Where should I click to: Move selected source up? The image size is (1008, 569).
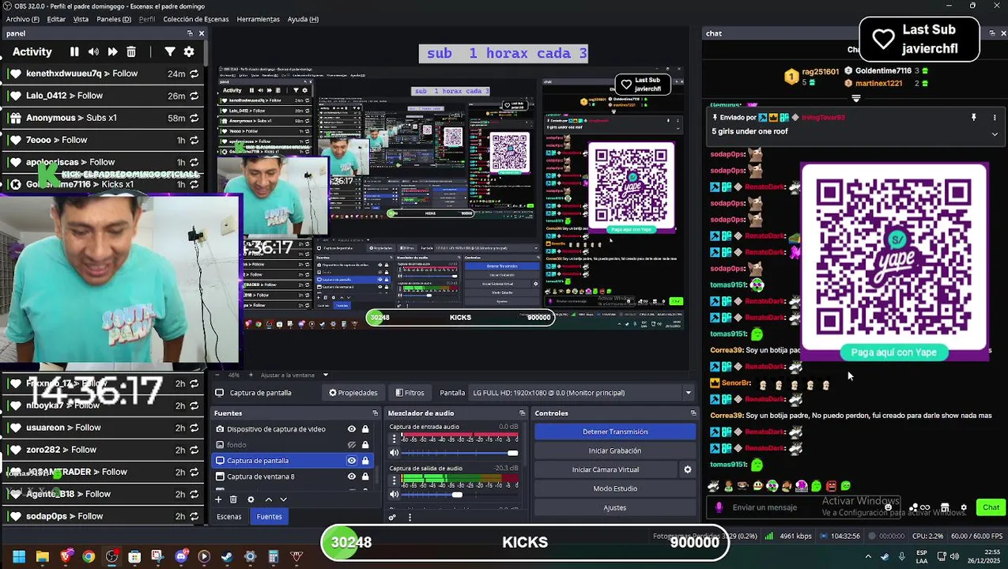click(x=268, y=499)
